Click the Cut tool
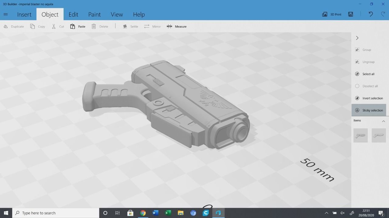This screenshot has width=389, height=218. (58, 26)
